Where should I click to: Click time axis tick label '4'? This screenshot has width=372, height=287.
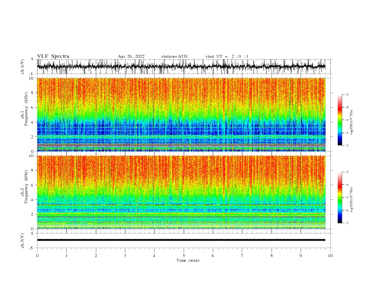(154, 256)
